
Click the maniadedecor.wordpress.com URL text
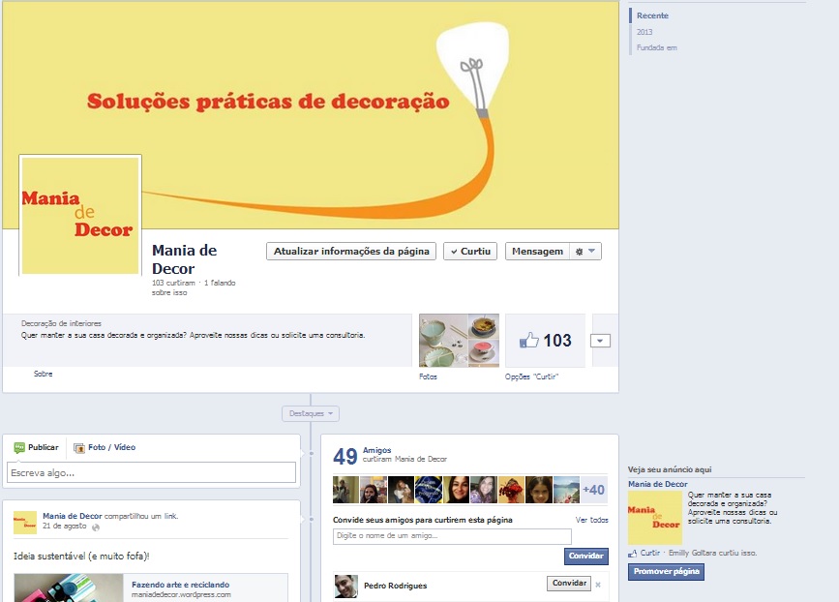coord(181,594)
